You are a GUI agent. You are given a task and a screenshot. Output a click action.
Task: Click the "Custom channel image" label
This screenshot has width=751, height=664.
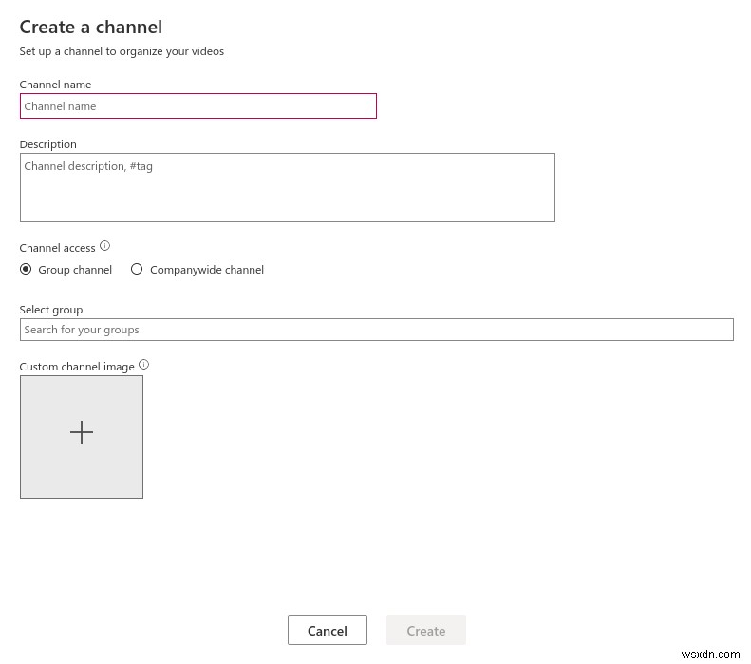[x=77, y=367]
